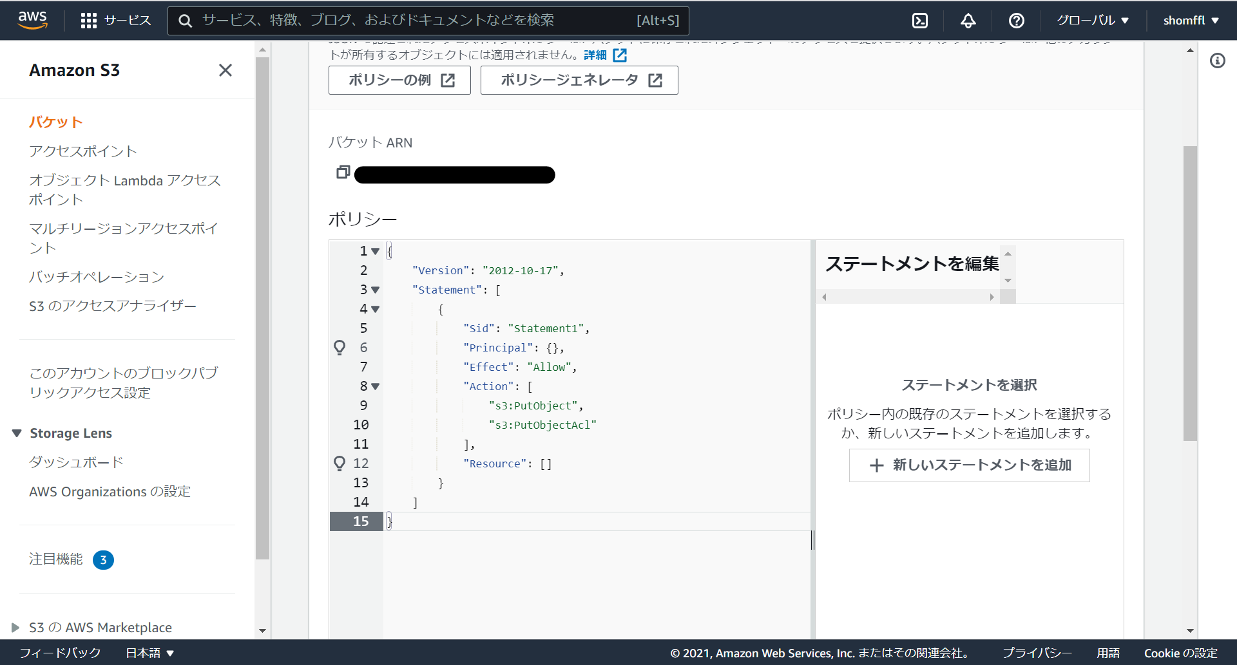Click the sidebar vertical scrollbar thumb
Image resolution: width=1237 pixels, height=665 pixels.
262,309
